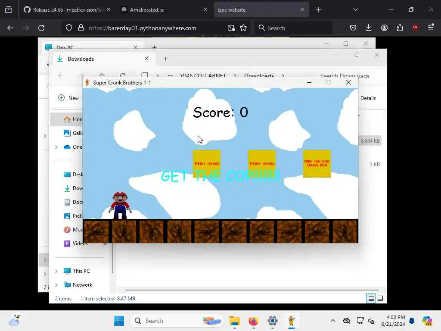441x331 pixels.
Task: Expand This PC tree node
Action: click(x=56, y=271)
